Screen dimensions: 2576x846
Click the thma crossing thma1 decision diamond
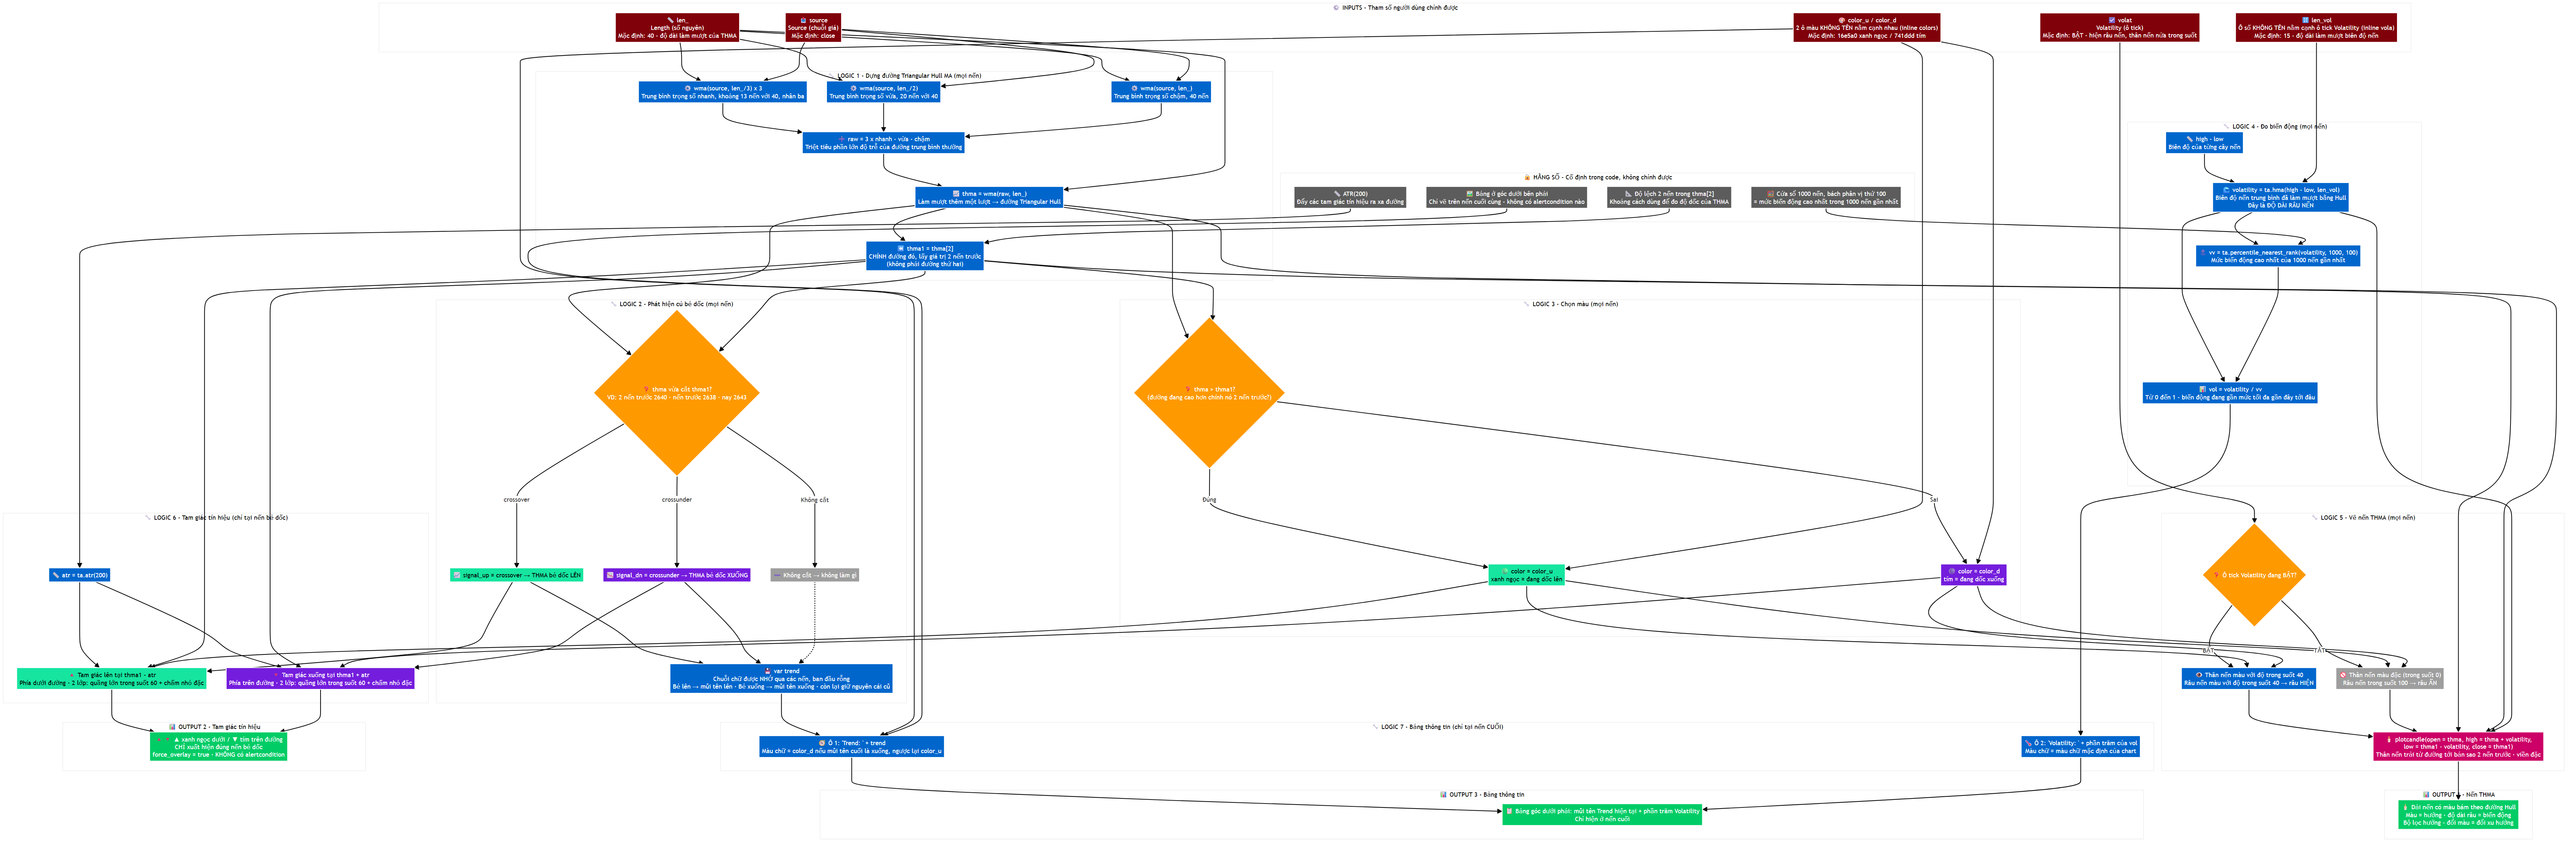[x=677, y=393]
